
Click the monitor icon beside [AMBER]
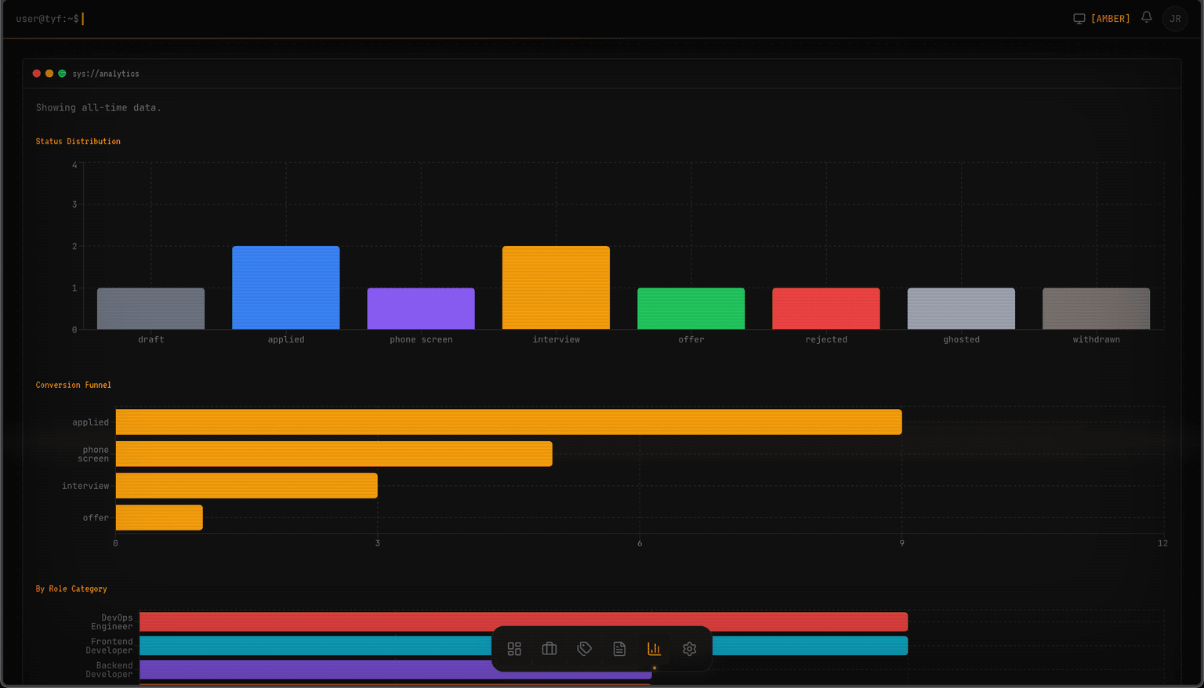tap(1079, 18)
